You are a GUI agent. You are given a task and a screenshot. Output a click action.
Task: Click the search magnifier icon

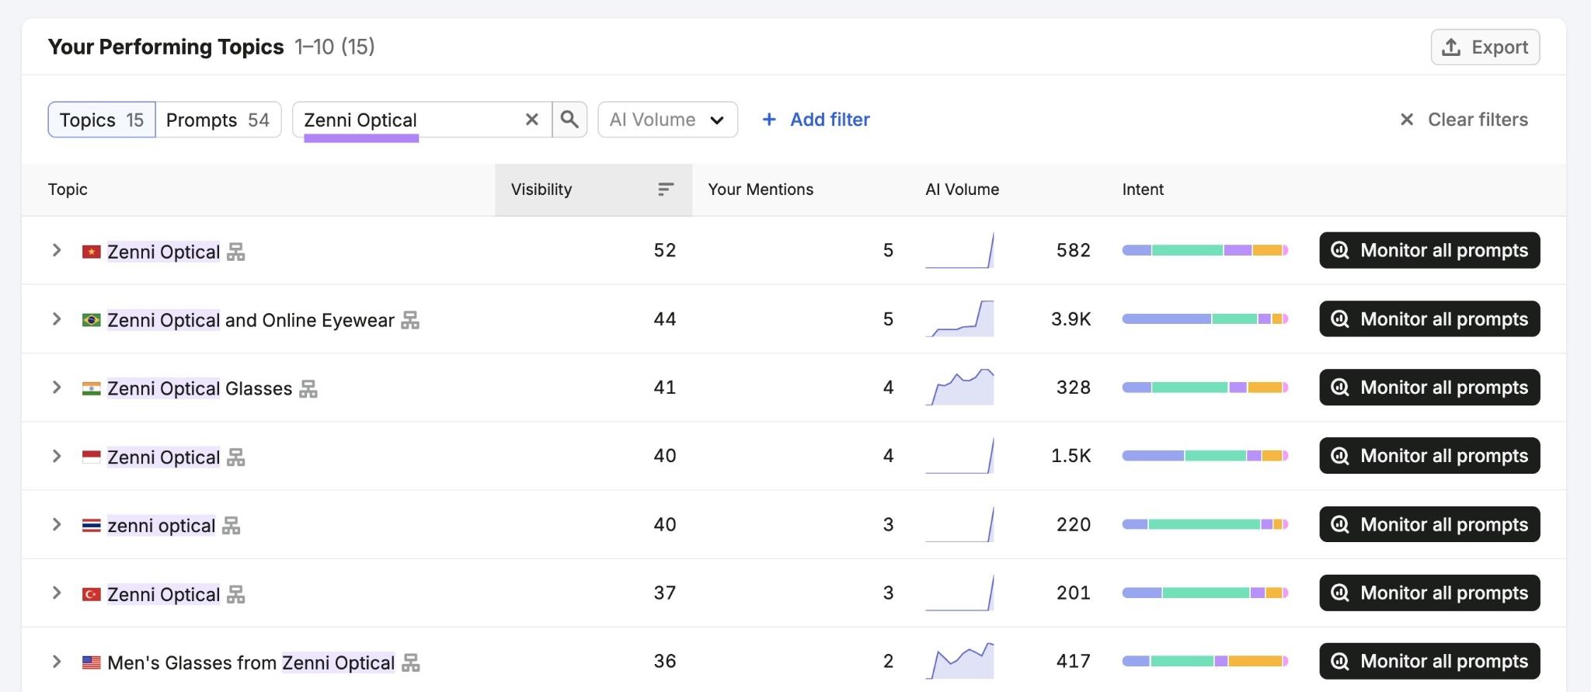(569, 120)
